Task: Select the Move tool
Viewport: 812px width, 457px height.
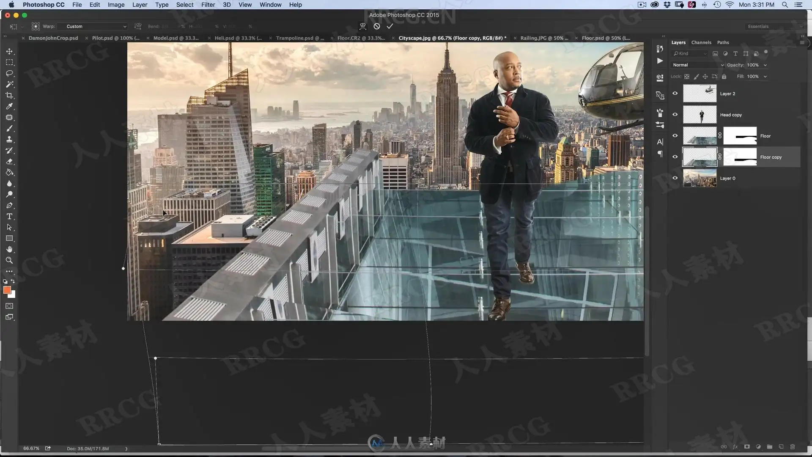Action: coord(9,51)
